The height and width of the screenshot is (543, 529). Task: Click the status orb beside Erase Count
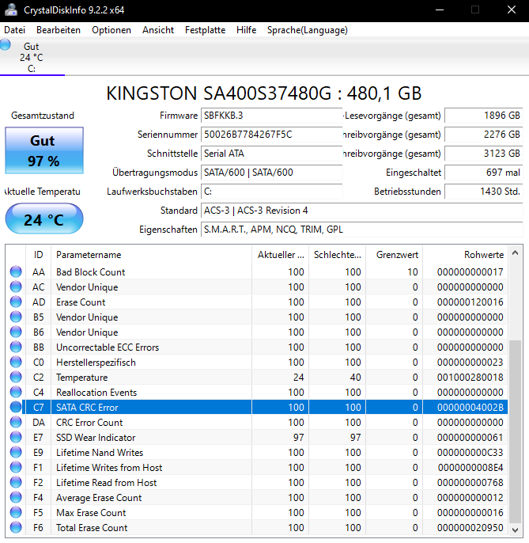pos(16,302)
